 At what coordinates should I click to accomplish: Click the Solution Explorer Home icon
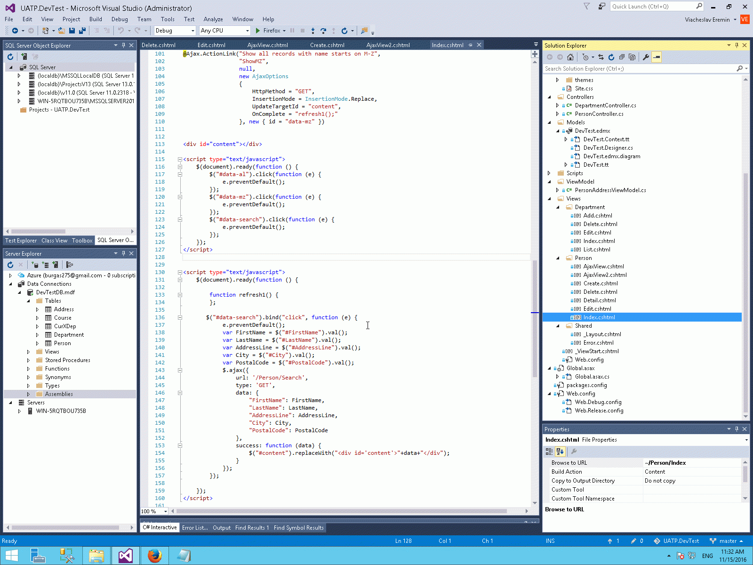pos(570,57)
